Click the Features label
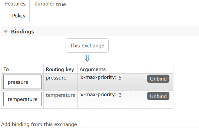Image resolution: width=199 pixels, height=130 pixels. point(15,5)
